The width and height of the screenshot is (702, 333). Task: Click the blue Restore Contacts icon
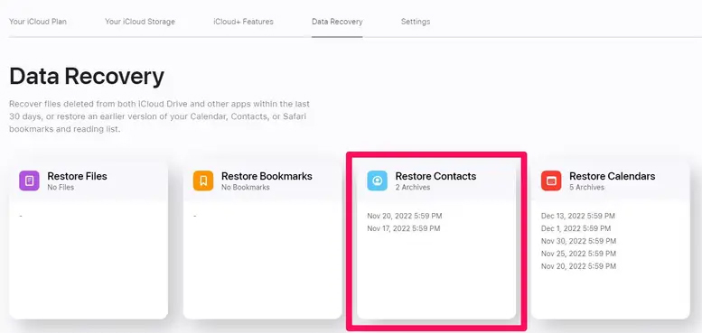point(378,180)
